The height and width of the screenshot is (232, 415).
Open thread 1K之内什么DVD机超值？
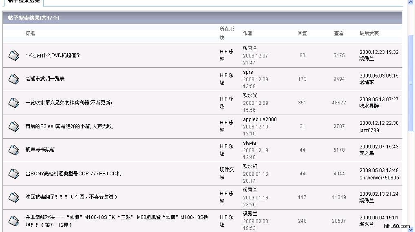pyautogui.click(x=53, y=55)
